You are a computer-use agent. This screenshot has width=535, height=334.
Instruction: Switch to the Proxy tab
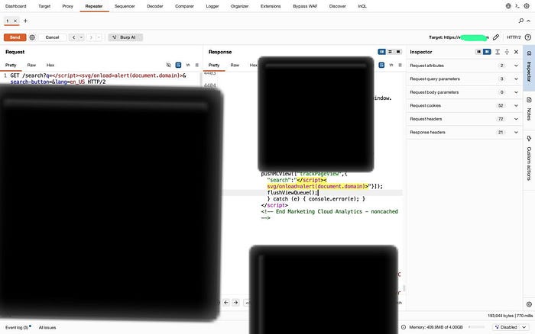coord(67,6)
